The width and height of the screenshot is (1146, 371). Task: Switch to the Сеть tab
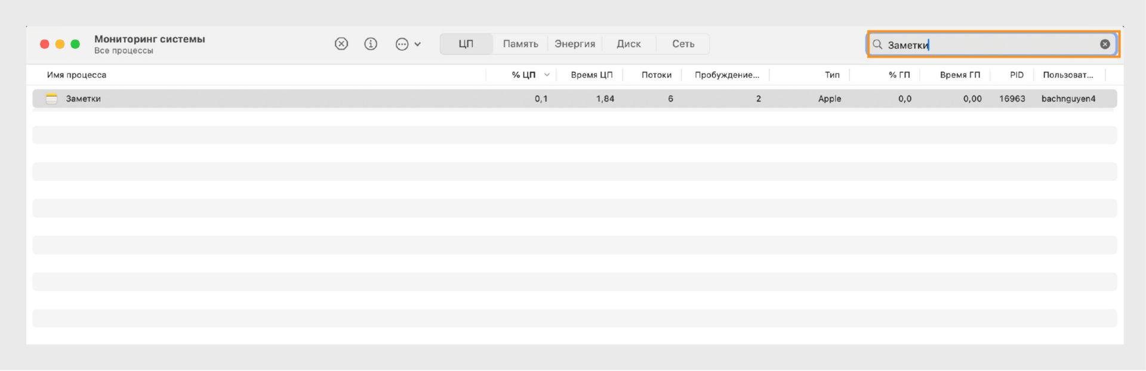(x=683, y=44)
